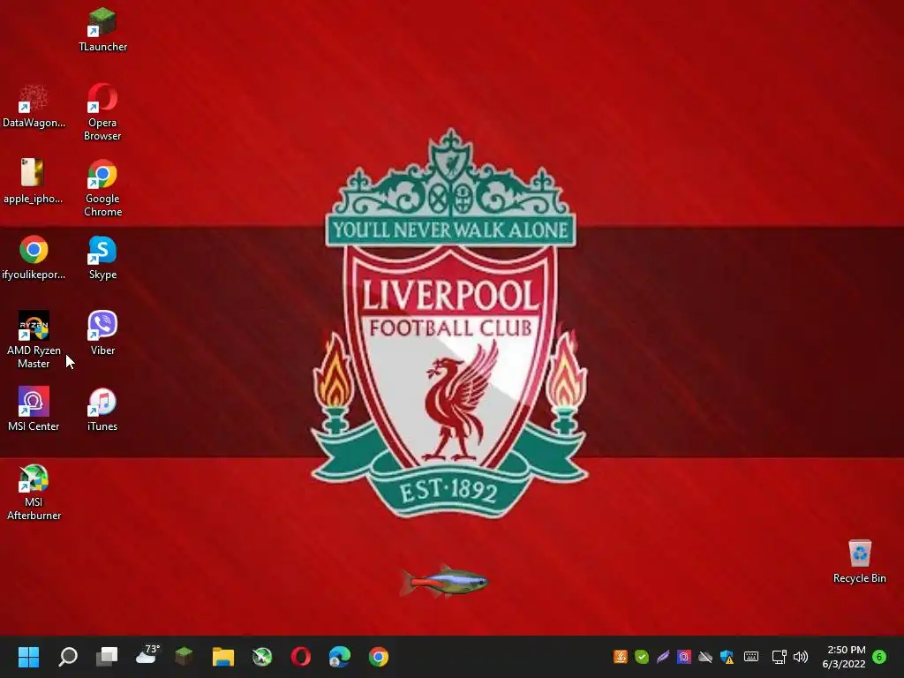Launch Opera from the taskbar
This screenshot has height=678, width=904.
pyautogui.click(x=300, y=657)
